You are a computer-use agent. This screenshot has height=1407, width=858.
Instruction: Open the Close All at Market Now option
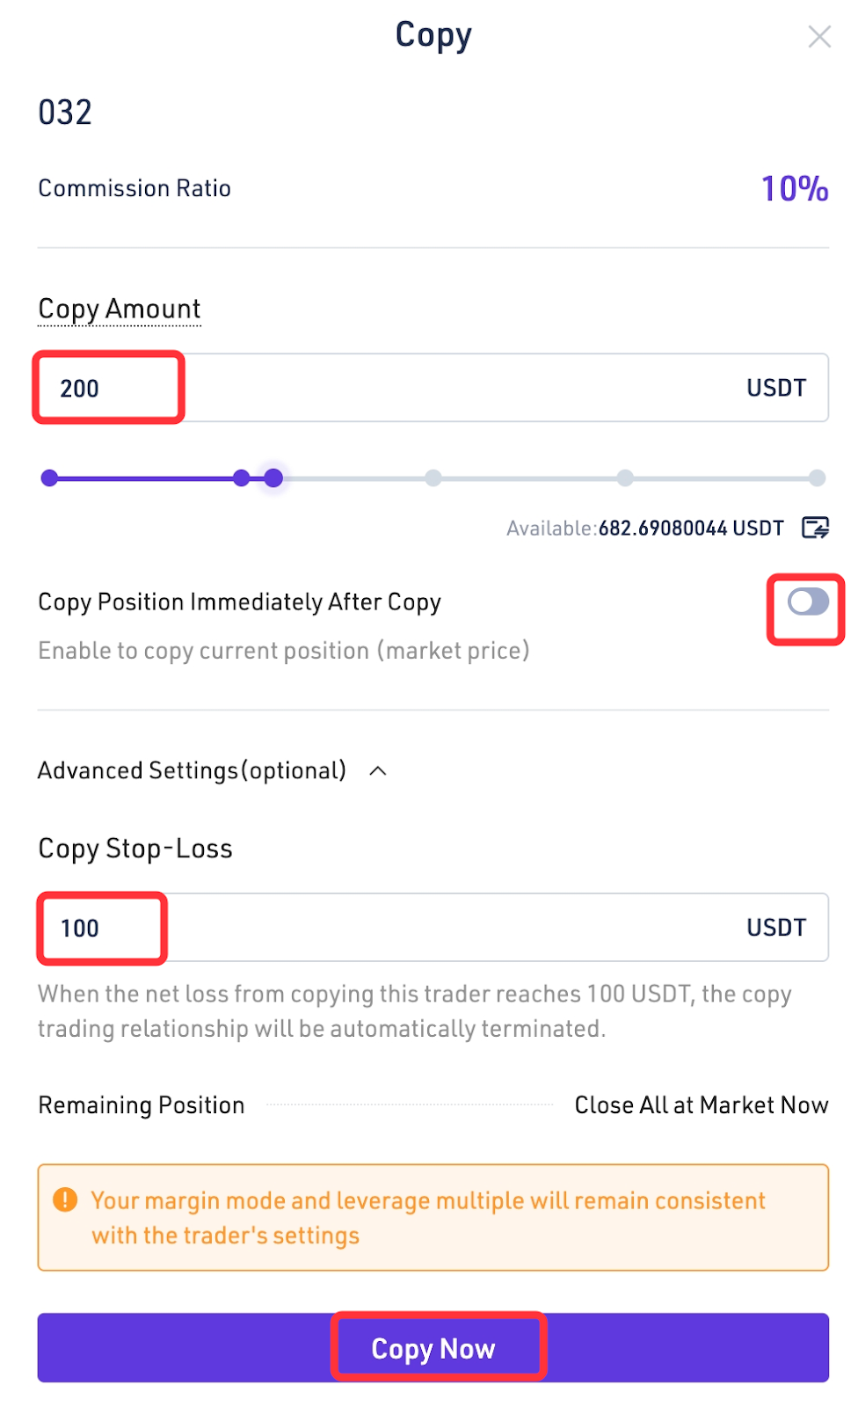pos(701,1105)
